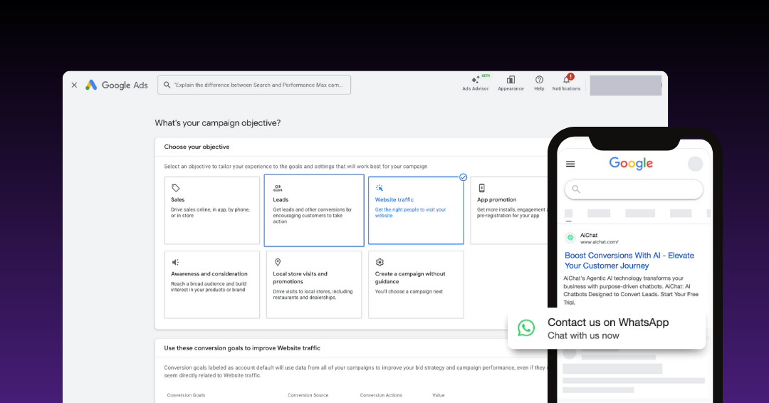Open Notifications bell

[x=566, y=83]
